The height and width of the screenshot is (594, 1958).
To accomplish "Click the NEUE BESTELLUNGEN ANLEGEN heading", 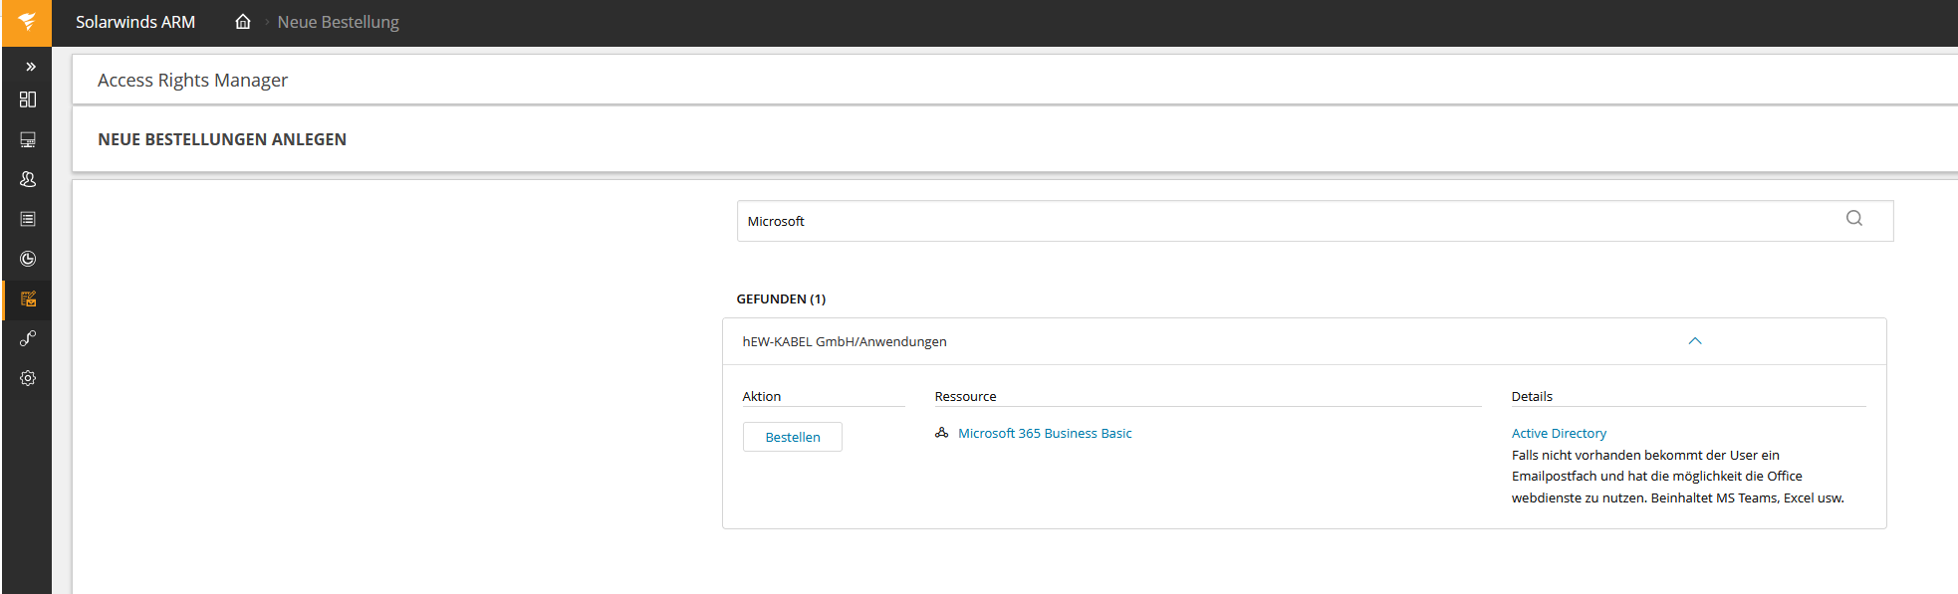I will tap(222, 139).
